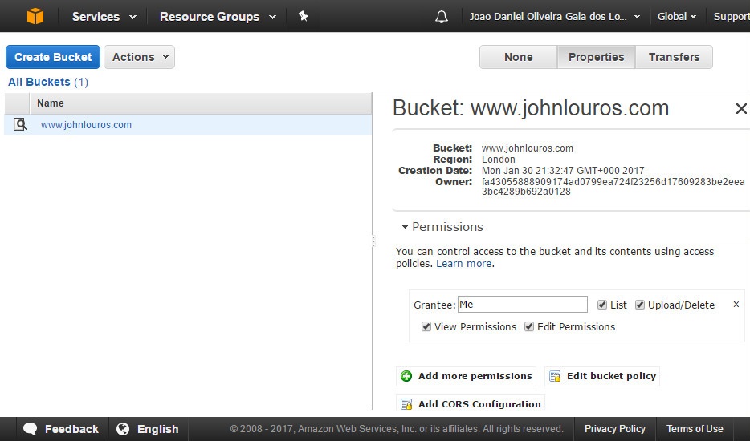Click the pane splitter handle

[x=373, y=241]
